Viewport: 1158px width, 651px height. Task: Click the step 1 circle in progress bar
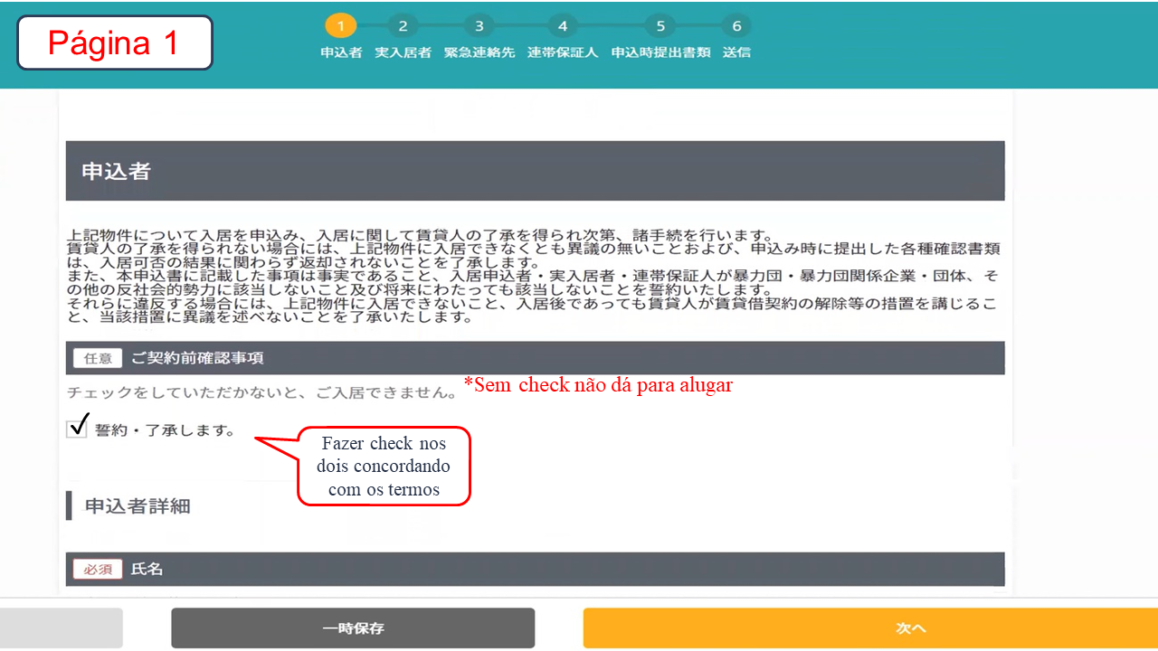340,26
